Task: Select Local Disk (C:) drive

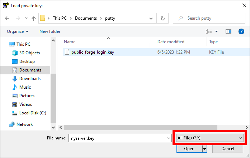Action: click(x=33, y=113)
